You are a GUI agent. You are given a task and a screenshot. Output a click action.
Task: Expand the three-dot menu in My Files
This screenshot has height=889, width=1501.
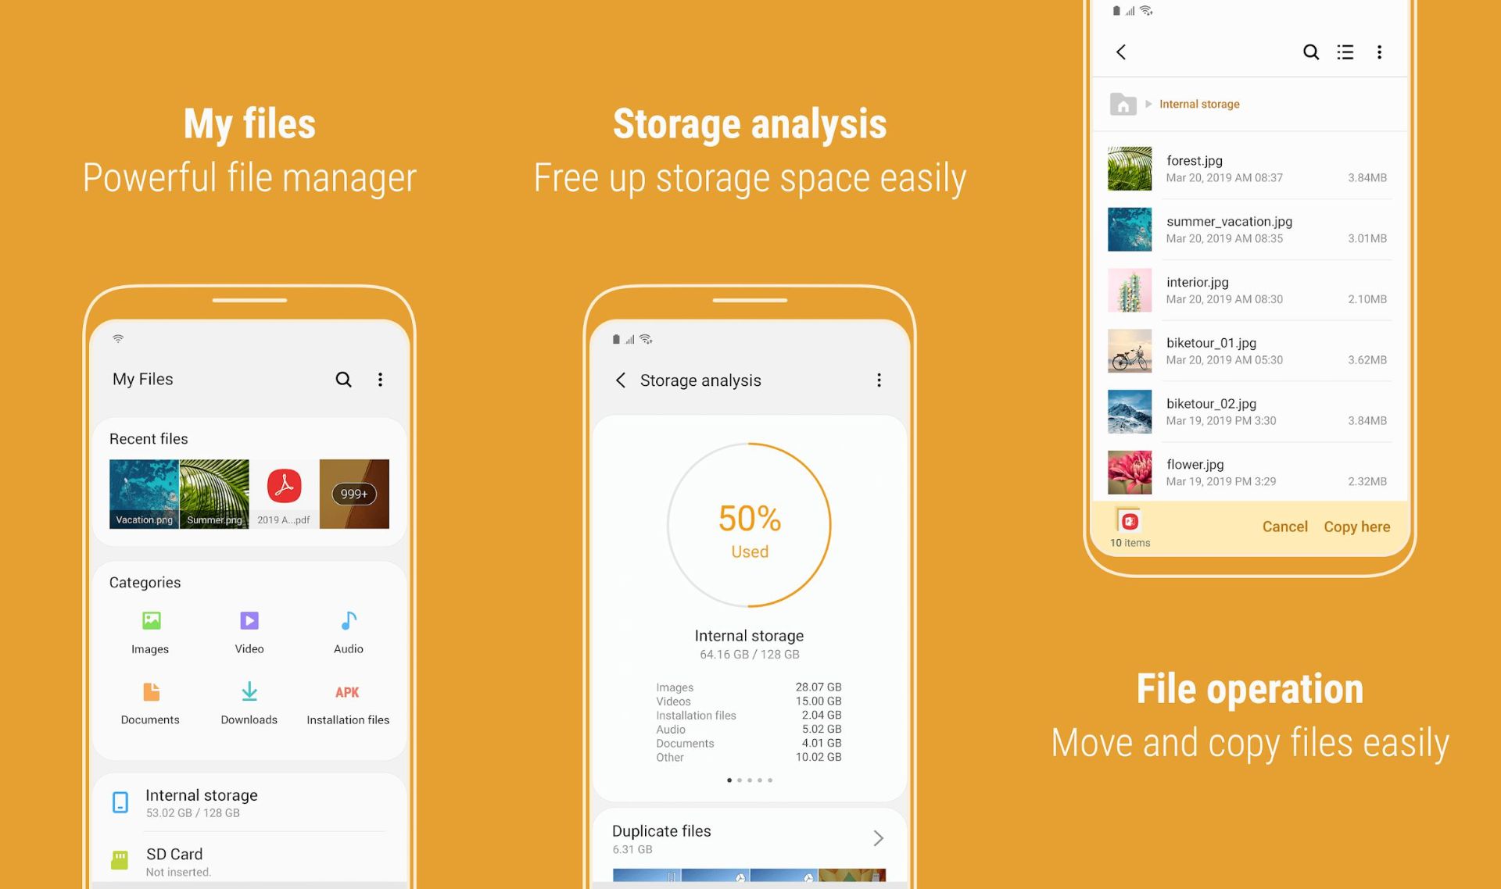click(381, 379)
